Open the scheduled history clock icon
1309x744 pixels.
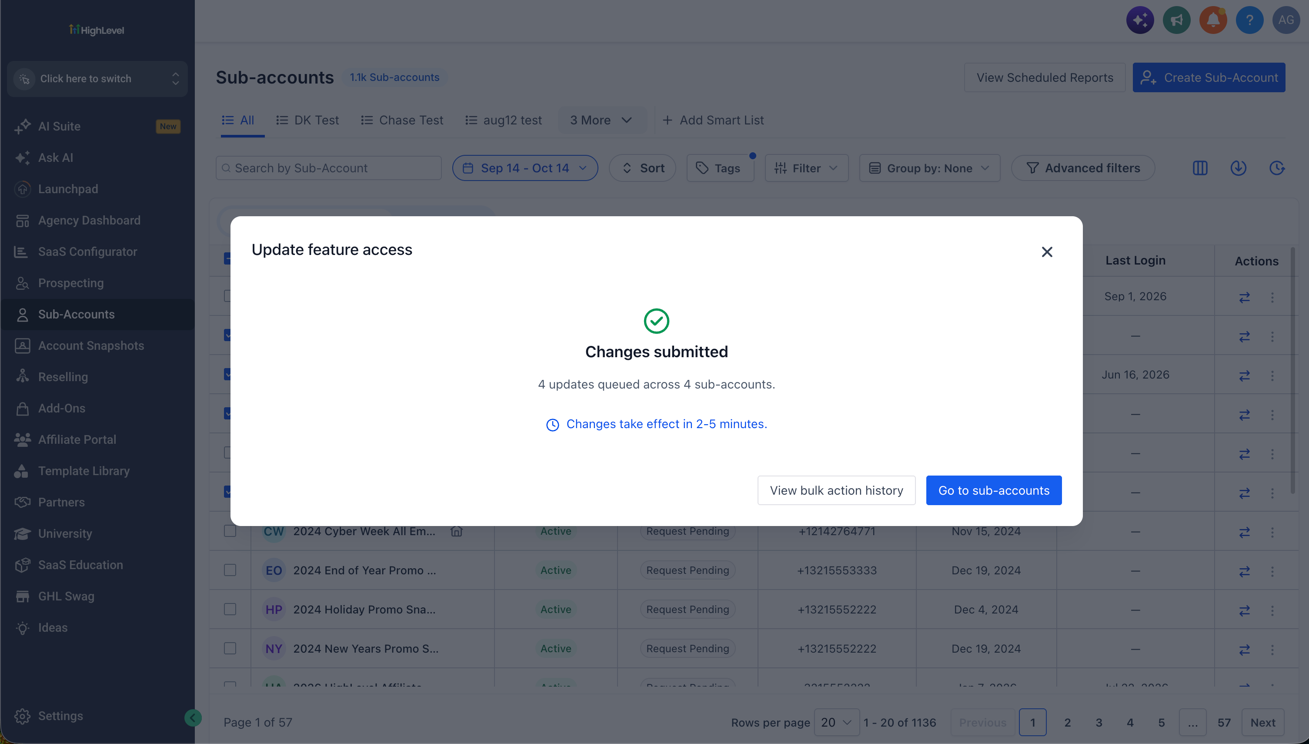[1277, 168]
